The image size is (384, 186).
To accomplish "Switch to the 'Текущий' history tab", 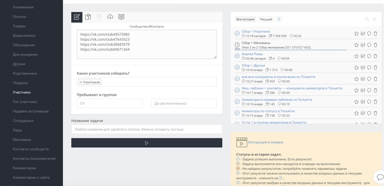I will coord(266,20).
